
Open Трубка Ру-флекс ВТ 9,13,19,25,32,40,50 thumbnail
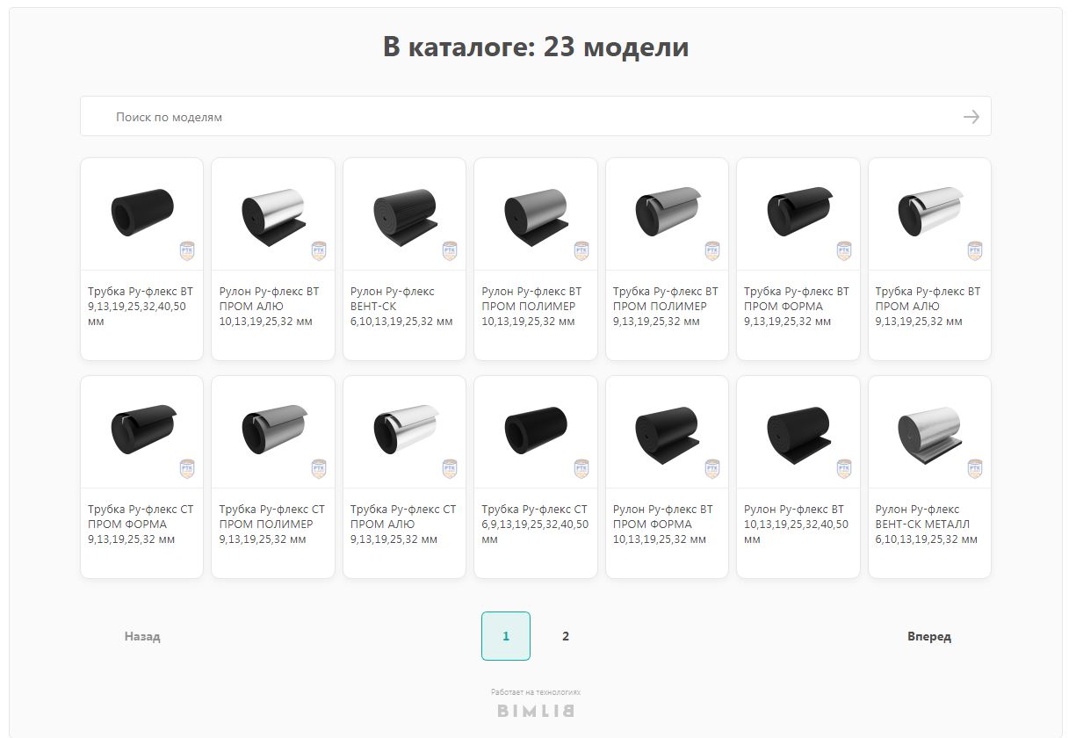coord(141,212)
